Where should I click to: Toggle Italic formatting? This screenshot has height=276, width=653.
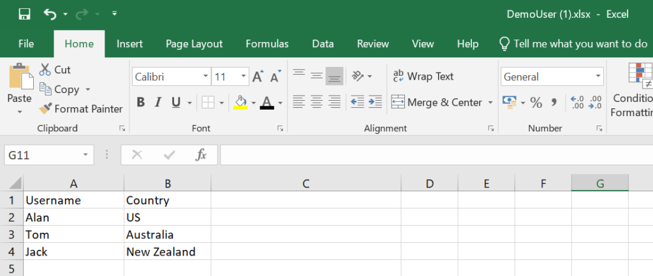(x=158, y=102)
